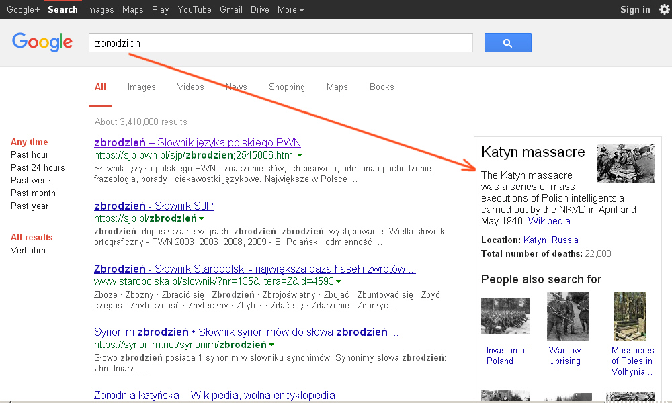Image resolution: width=672 pixels, height=403 pixels.
Task: Open the Massacres of Poles in Volhynia thumbnail
Action: click(630, 316)
